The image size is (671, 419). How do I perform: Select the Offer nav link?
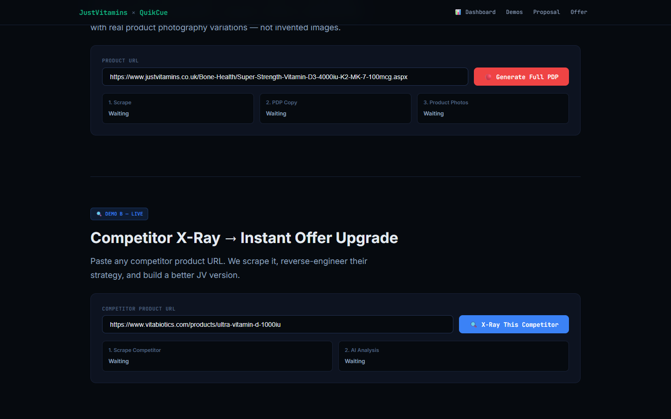coord(578,12)
